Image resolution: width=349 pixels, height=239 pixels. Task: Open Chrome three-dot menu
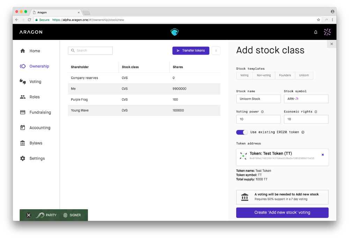coord(332,20)
